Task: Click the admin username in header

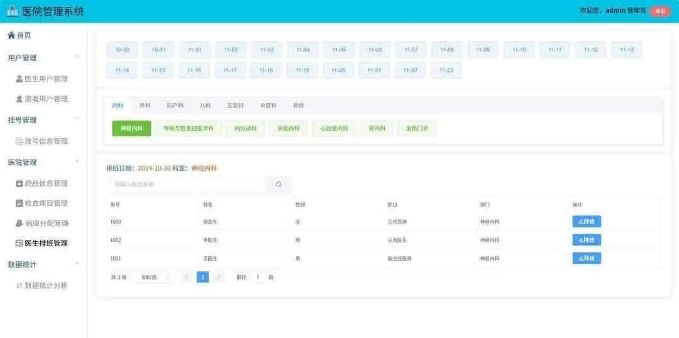Action: [616, 11]
